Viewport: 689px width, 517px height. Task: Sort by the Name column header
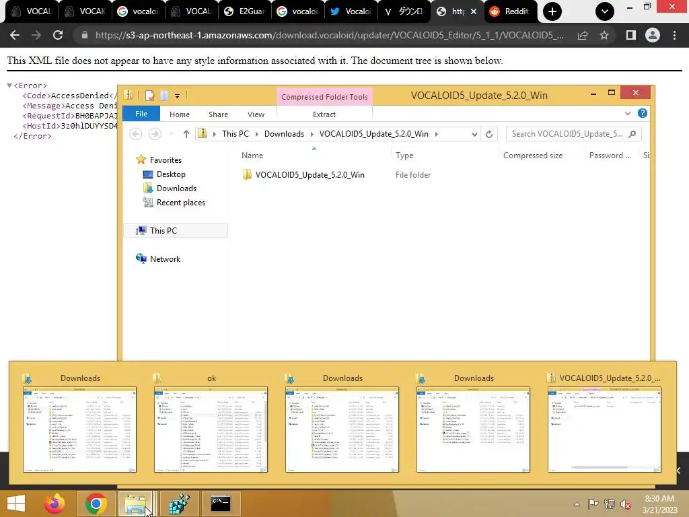point(252,156)
